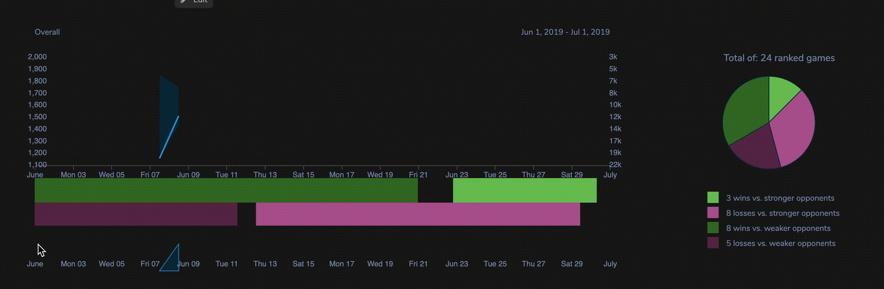Click '8 losses vs. stronger opponents' legend text
This screenshot has width=884, height=289.
click(783, 213)
